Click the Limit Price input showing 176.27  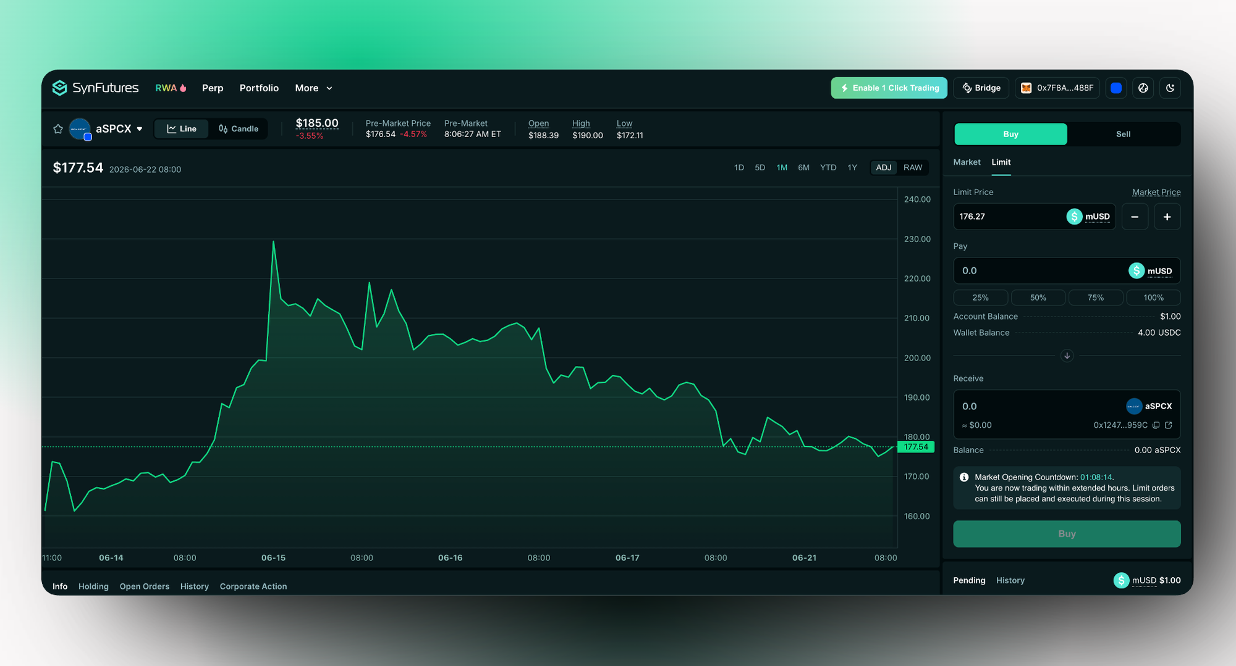click(1035, 217)
